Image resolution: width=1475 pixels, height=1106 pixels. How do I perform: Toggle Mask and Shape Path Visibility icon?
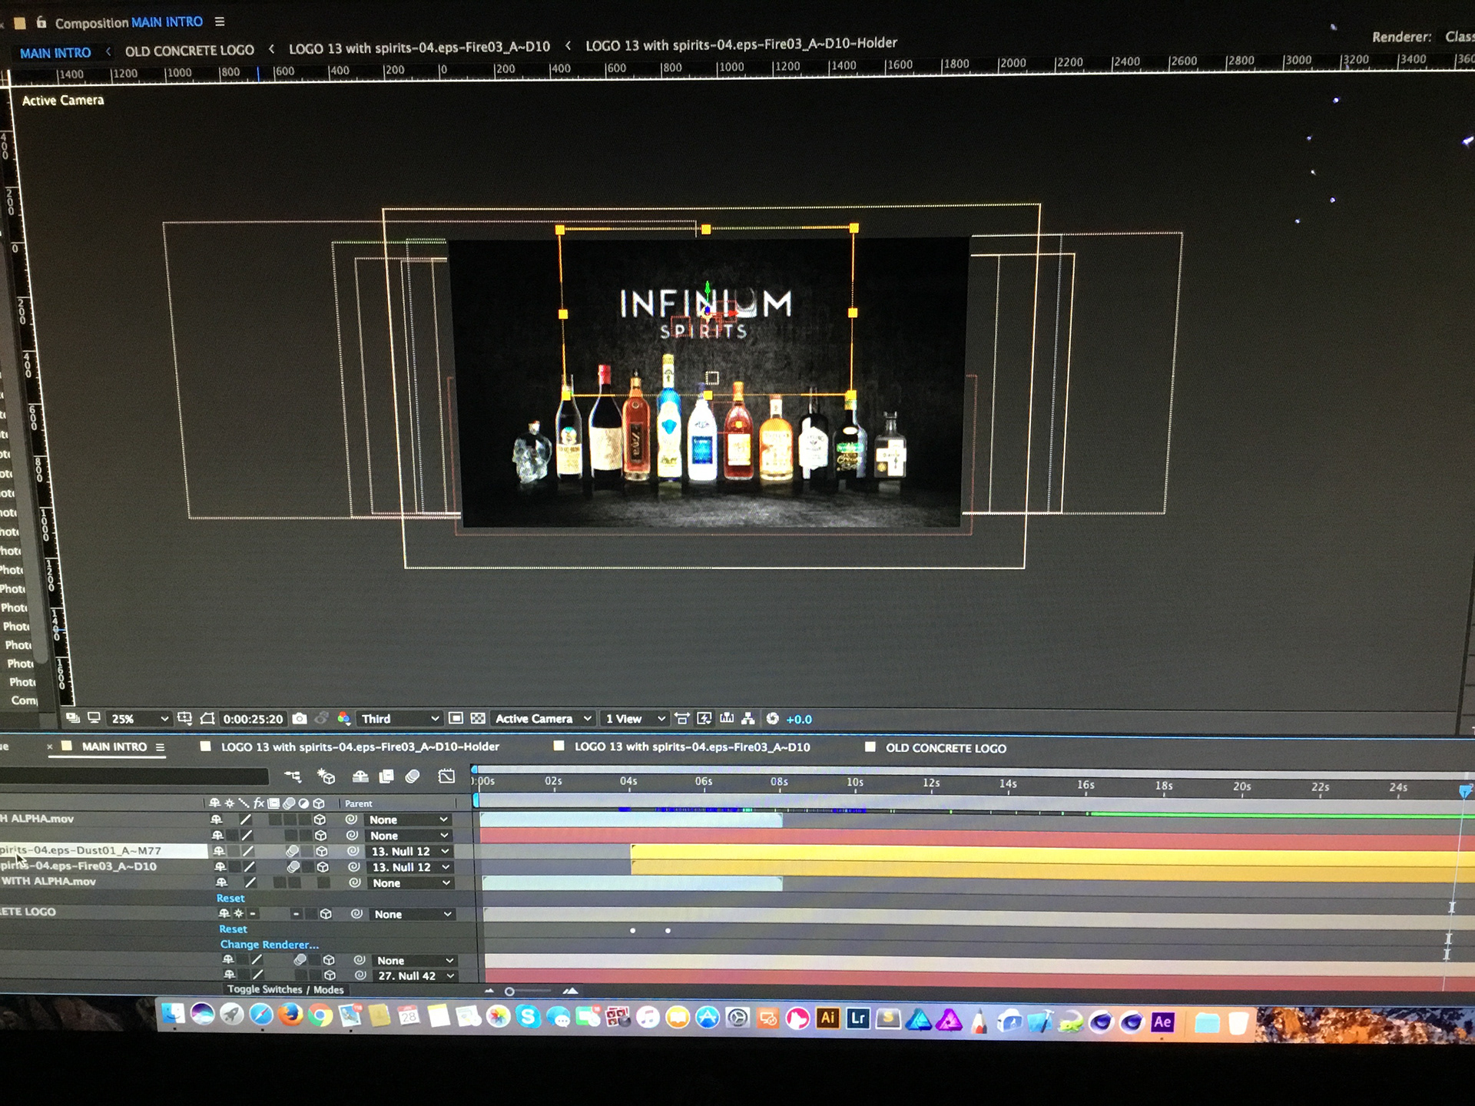coord(207,719)
